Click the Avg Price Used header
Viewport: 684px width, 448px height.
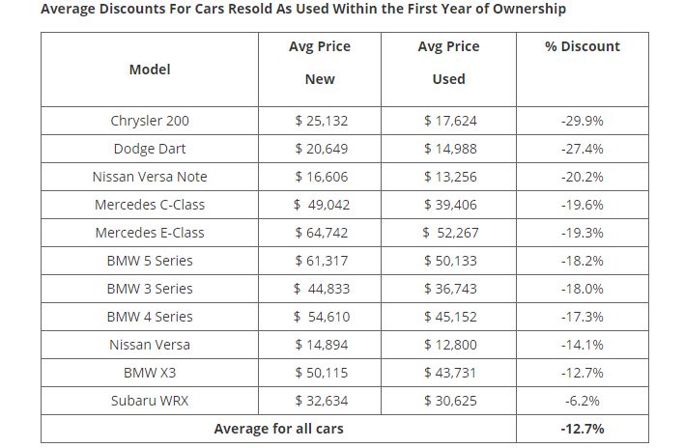448,63
